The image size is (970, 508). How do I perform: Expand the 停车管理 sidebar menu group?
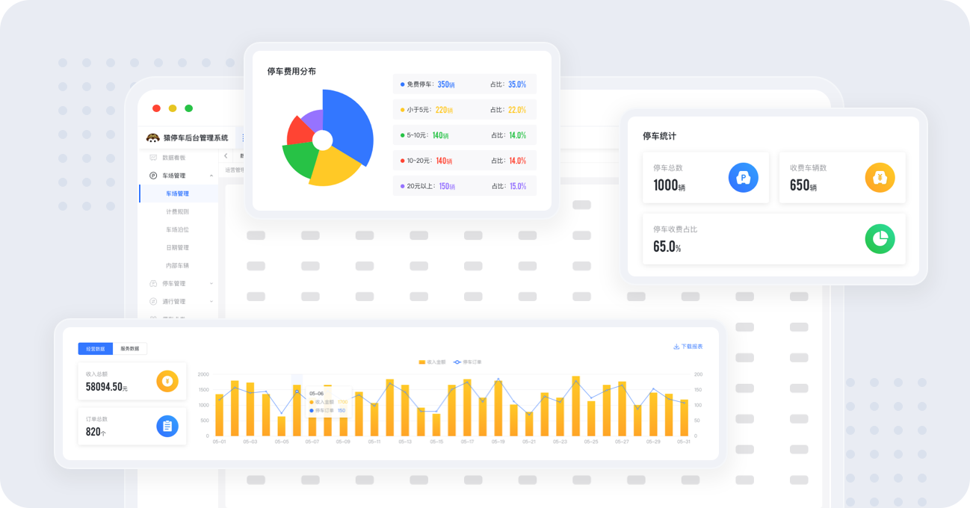pyautogui.click(x=211, y=283)
